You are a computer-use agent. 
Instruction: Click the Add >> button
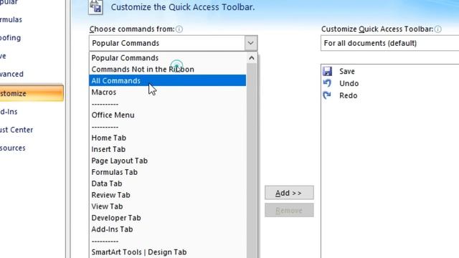point(289,193)
